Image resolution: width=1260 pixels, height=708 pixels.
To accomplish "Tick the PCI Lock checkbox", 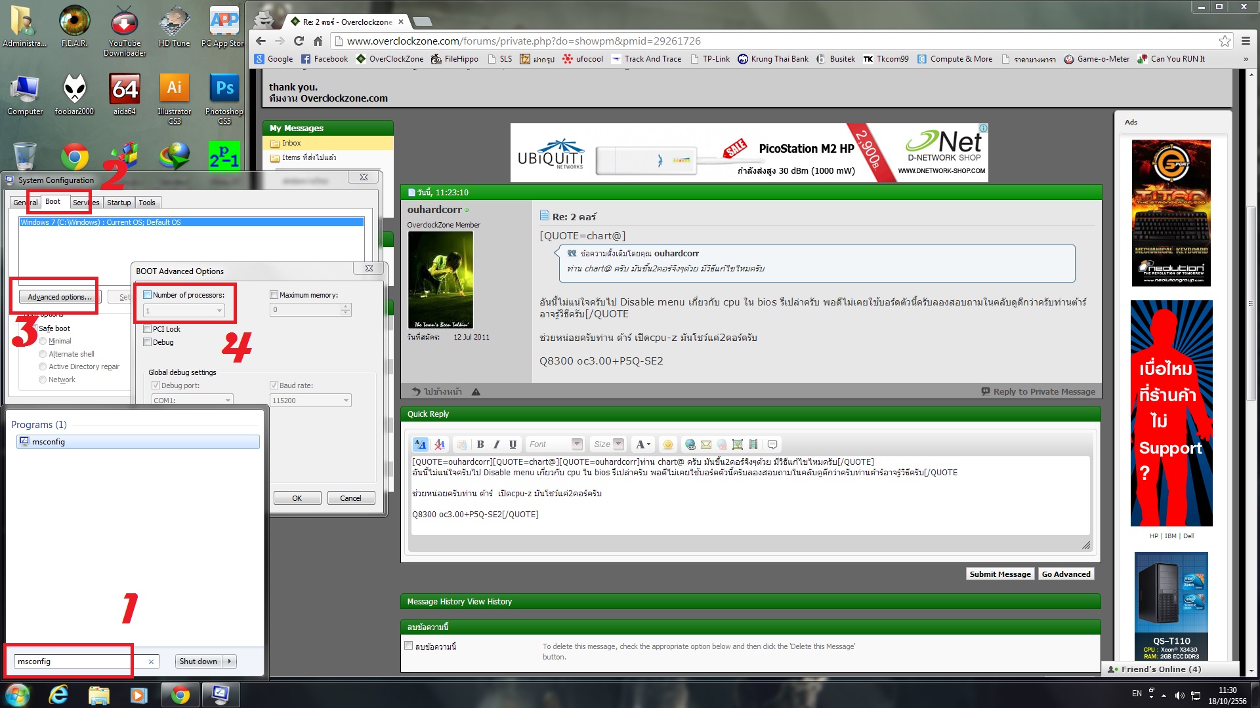I will (148, 329).
